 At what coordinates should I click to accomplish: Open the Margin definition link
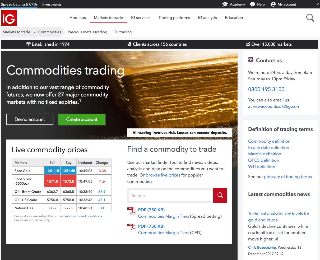point(265,154)
